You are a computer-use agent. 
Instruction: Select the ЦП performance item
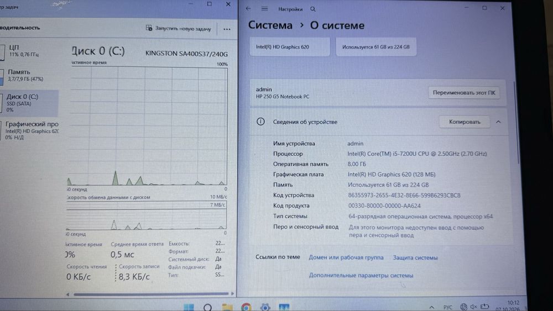(x=30, y=51)
